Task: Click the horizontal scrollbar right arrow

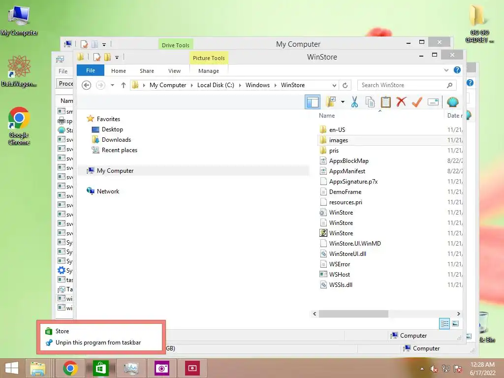Action: [459, 314]
